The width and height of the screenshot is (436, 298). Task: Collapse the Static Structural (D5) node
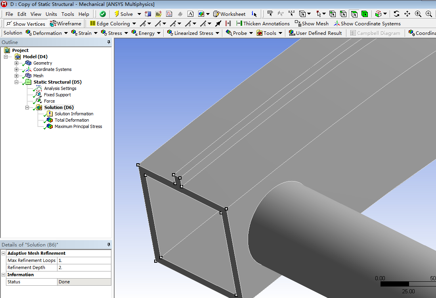[x=16, y=82]
